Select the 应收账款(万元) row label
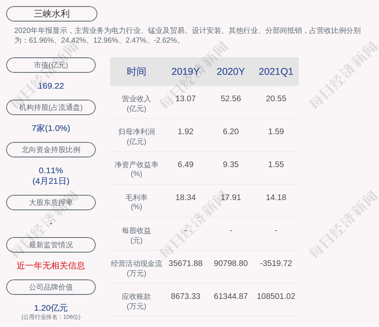 [x=136, y=301]
